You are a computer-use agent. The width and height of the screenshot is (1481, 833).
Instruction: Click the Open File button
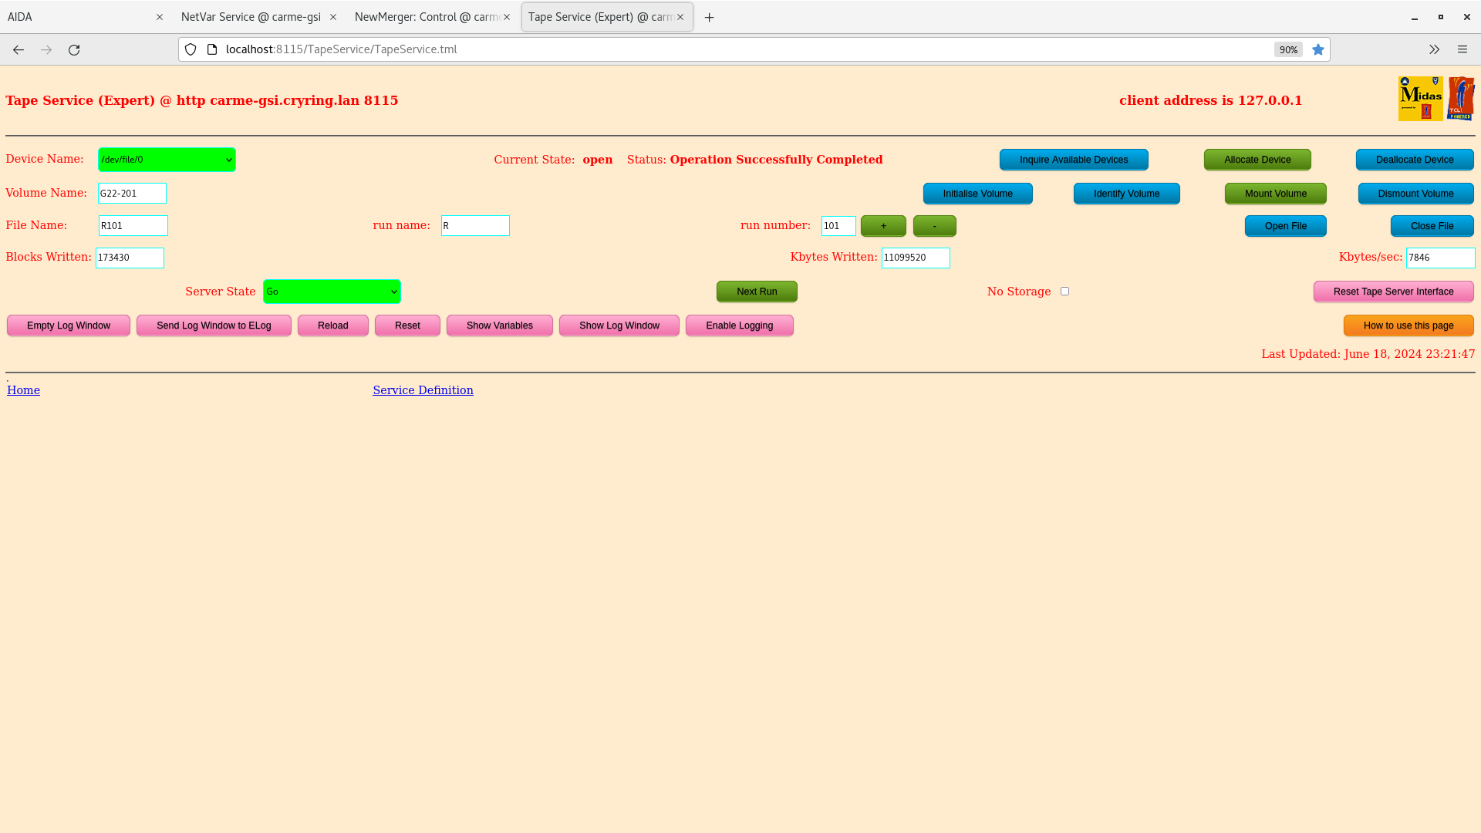point(1284,224)
